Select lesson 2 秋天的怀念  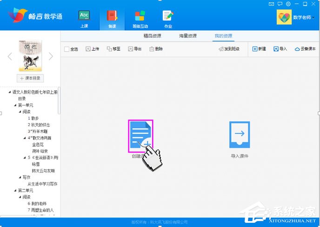click(39, 125)
